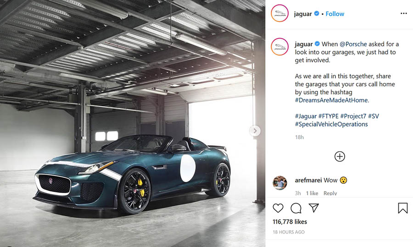Viewport: 413px width, 247px height.
Task: Open the #SpecialVehicleOperations hashtag
Action: [x=331, y=124]
